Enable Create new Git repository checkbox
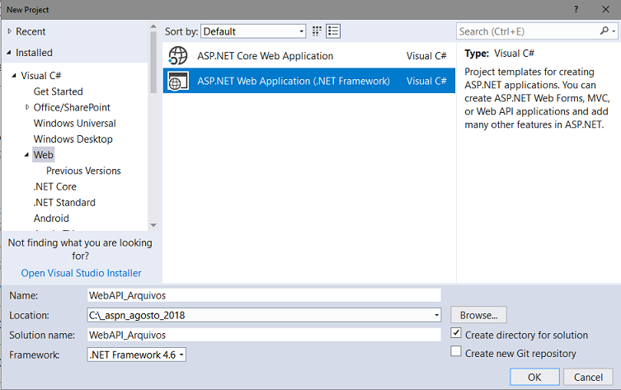The image size is (621, 390). pos(456,351)
